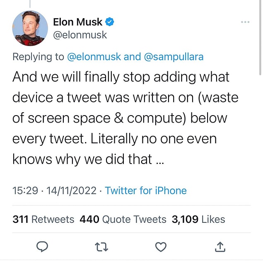This screenshot has height=263, width=263.
Task: Click the 15:29 · 14/11/2022 timestamp
Action: (x=55, y=191)
